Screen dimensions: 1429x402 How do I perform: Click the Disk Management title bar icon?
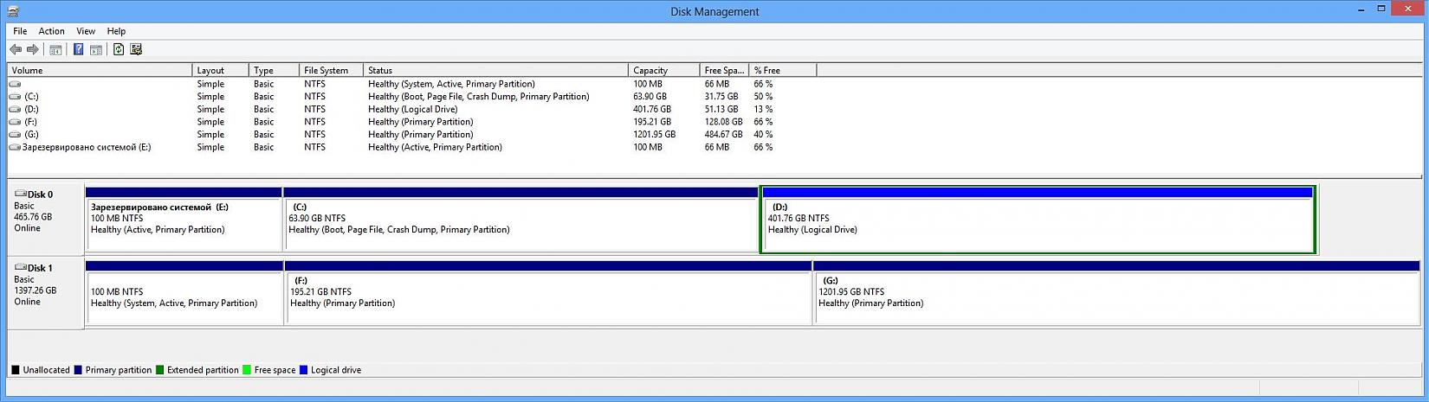coord(11,11)
